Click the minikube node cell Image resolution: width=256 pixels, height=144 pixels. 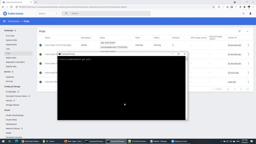tap(139, 45)
